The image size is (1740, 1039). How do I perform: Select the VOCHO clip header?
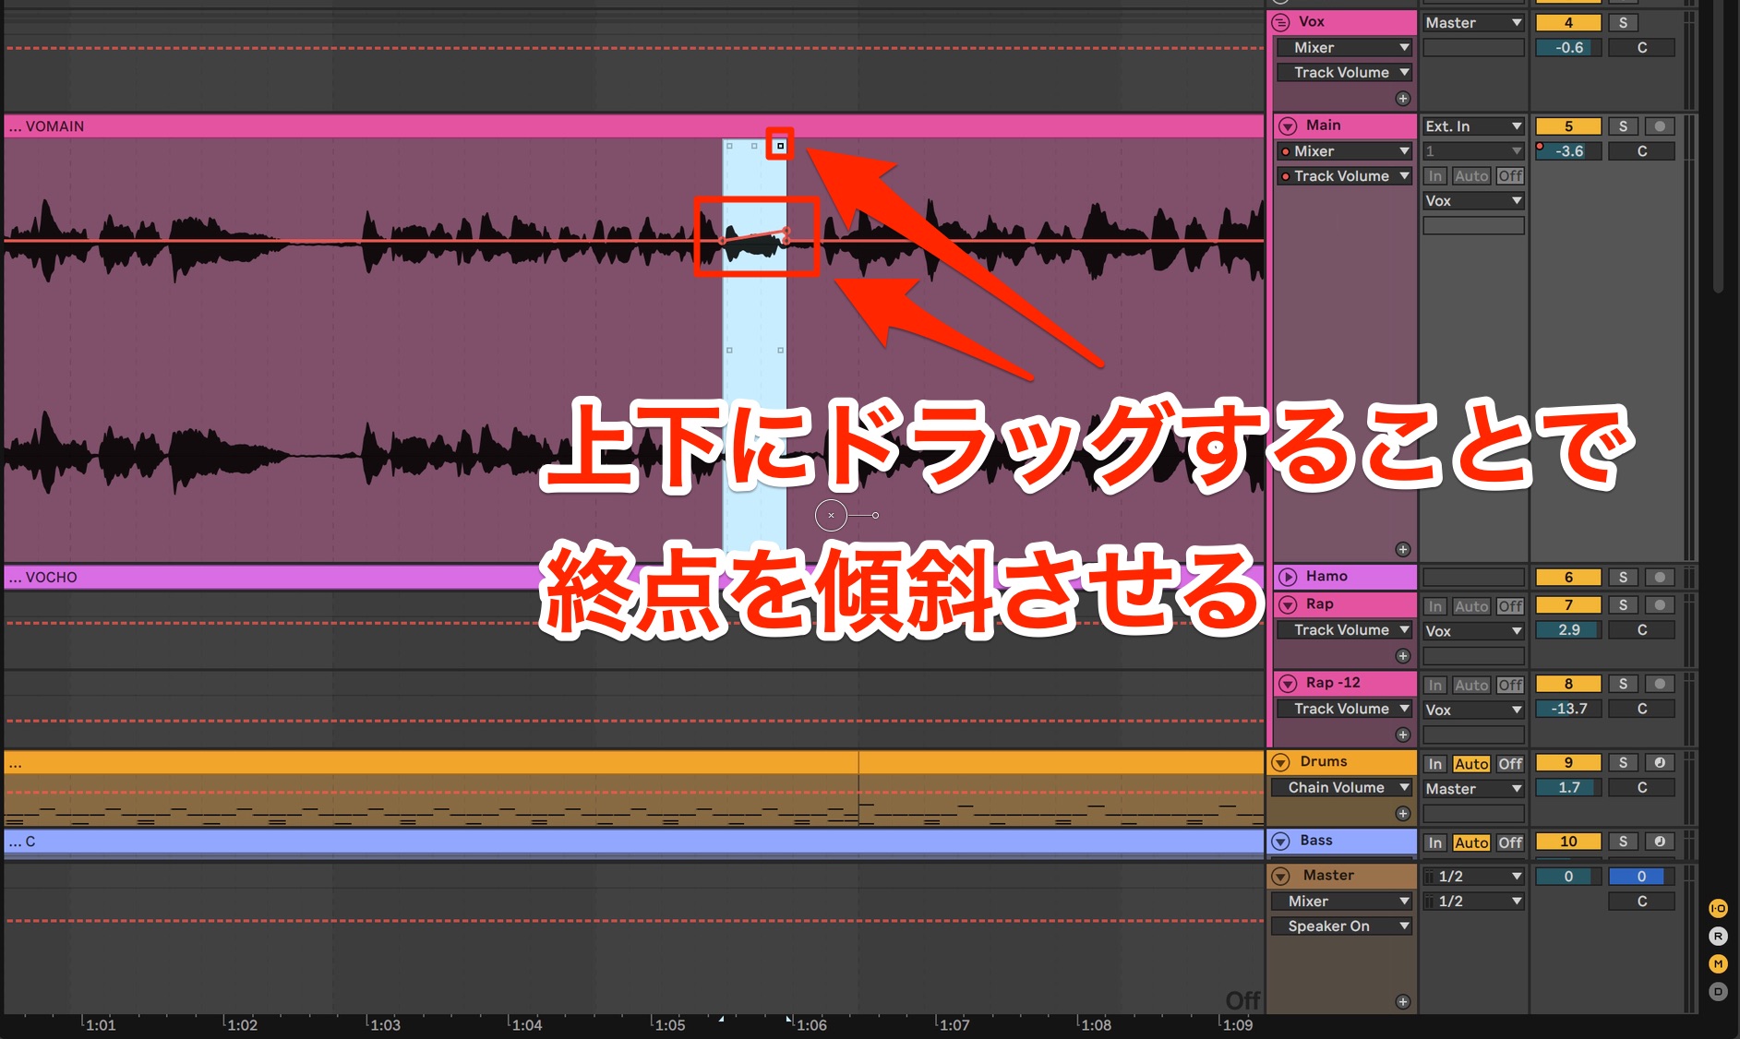pos(634,578)
